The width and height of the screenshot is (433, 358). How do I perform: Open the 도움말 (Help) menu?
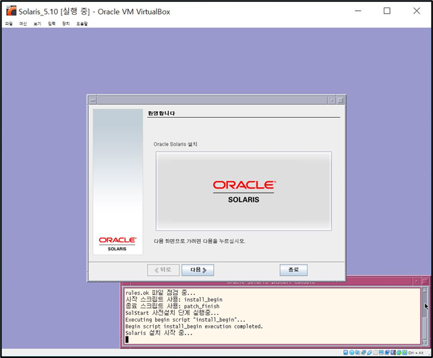point(82,24)
